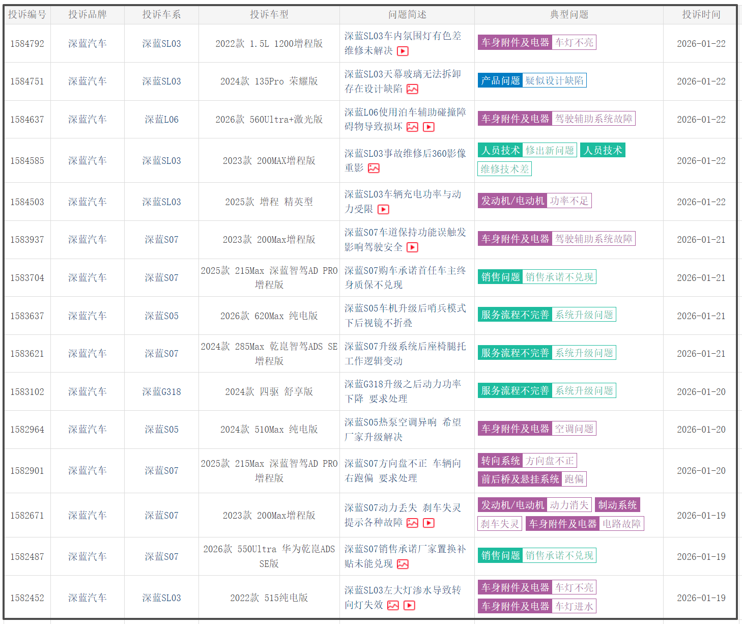Open image icon for complaint 1584585

click(x=374, y=168)
